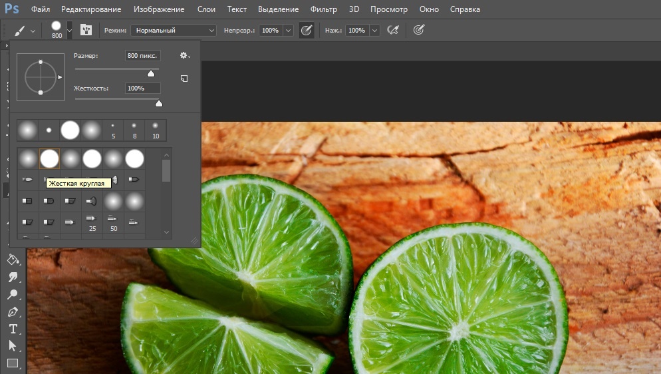Select the Dodge tool in left toolbar
The height and width of the screenshot is (374, 661).
pos(12,294)
